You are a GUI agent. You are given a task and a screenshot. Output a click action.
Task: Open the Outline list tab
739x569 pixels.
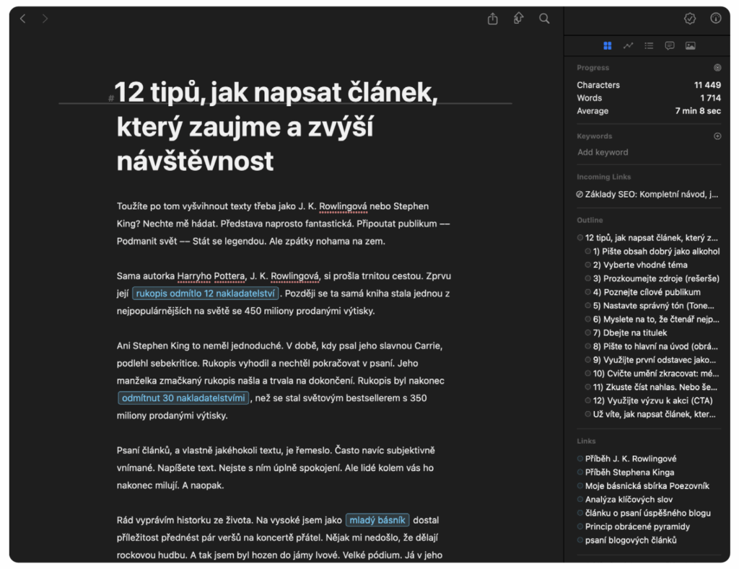(x=649, y=46)
